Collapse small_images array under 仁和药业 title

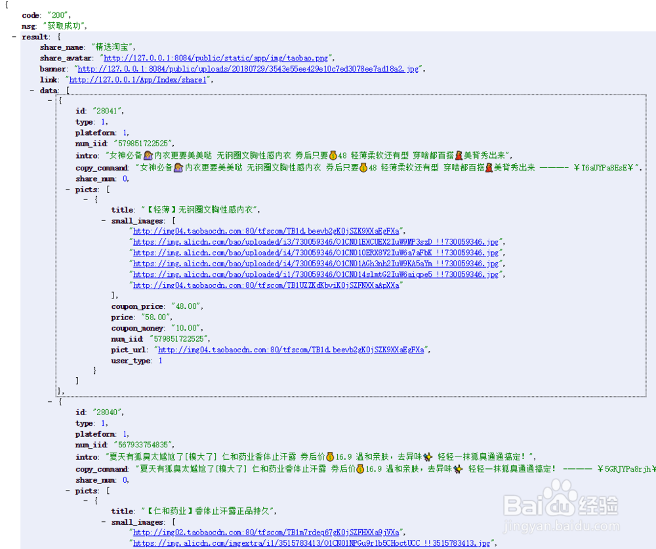[104, 522]
